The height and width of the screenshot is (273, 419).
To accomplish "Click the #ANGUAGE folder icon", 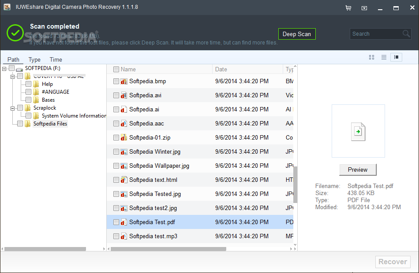I will point(36,92).
